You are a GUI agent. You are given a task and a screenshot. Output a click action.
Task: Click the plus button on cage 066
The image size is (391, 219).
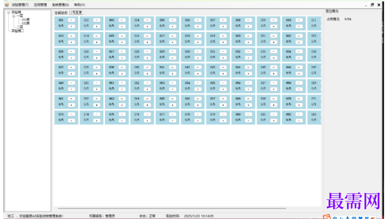[198, 105]
